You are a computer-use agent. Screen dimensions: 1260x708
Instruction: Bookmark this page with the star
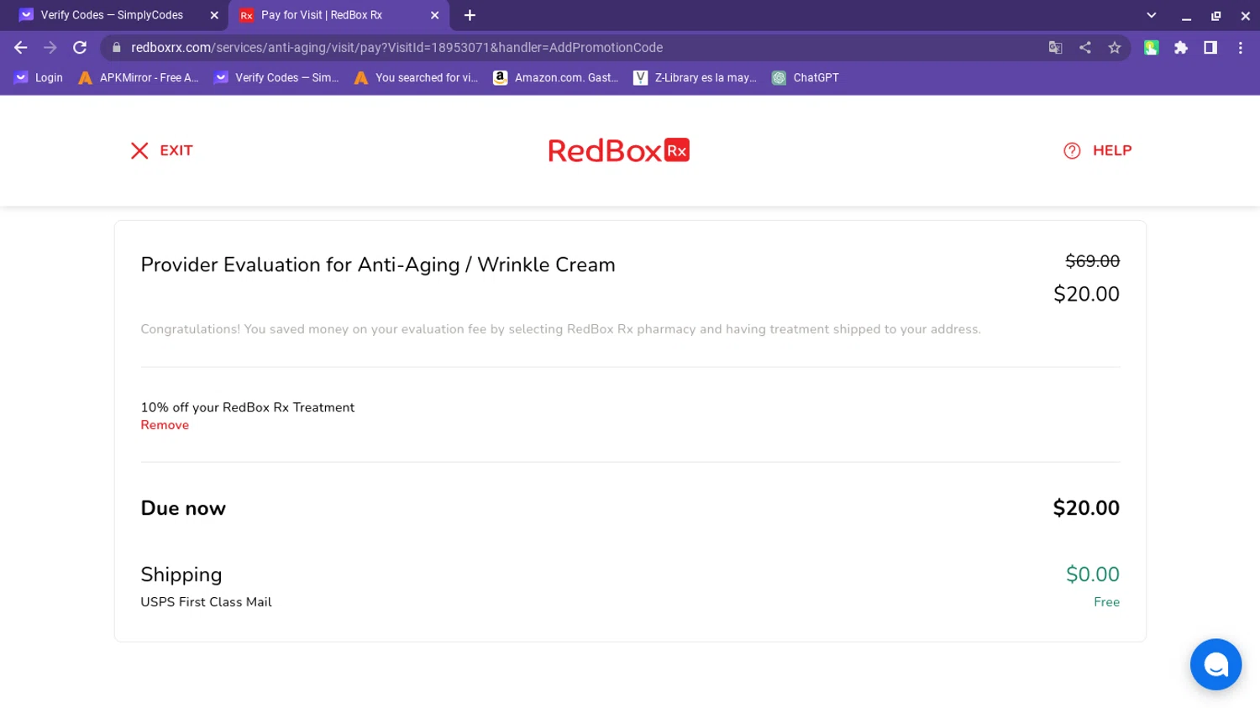[x=1115, y=48]
